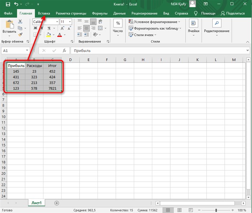The image size is (252, 213).
Task: Toggle italic К formatting
Action: click(x=42, y=28)
